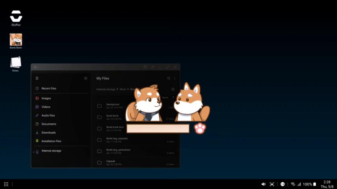Open the Bonki dog_spritesheet folder

[118, 151]
